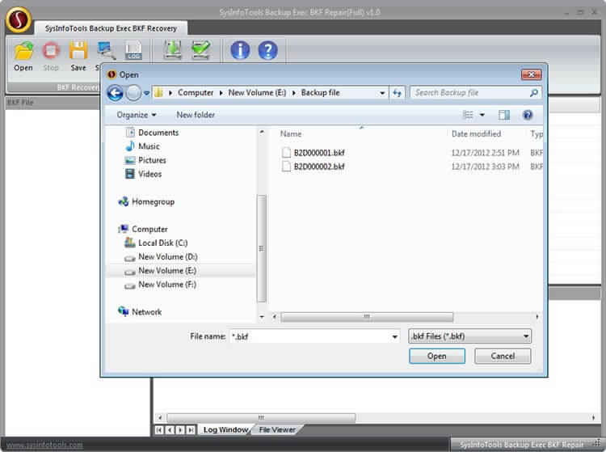
Task: Click date 12/17/2012 2:51 PM
Action: (485, 153)
